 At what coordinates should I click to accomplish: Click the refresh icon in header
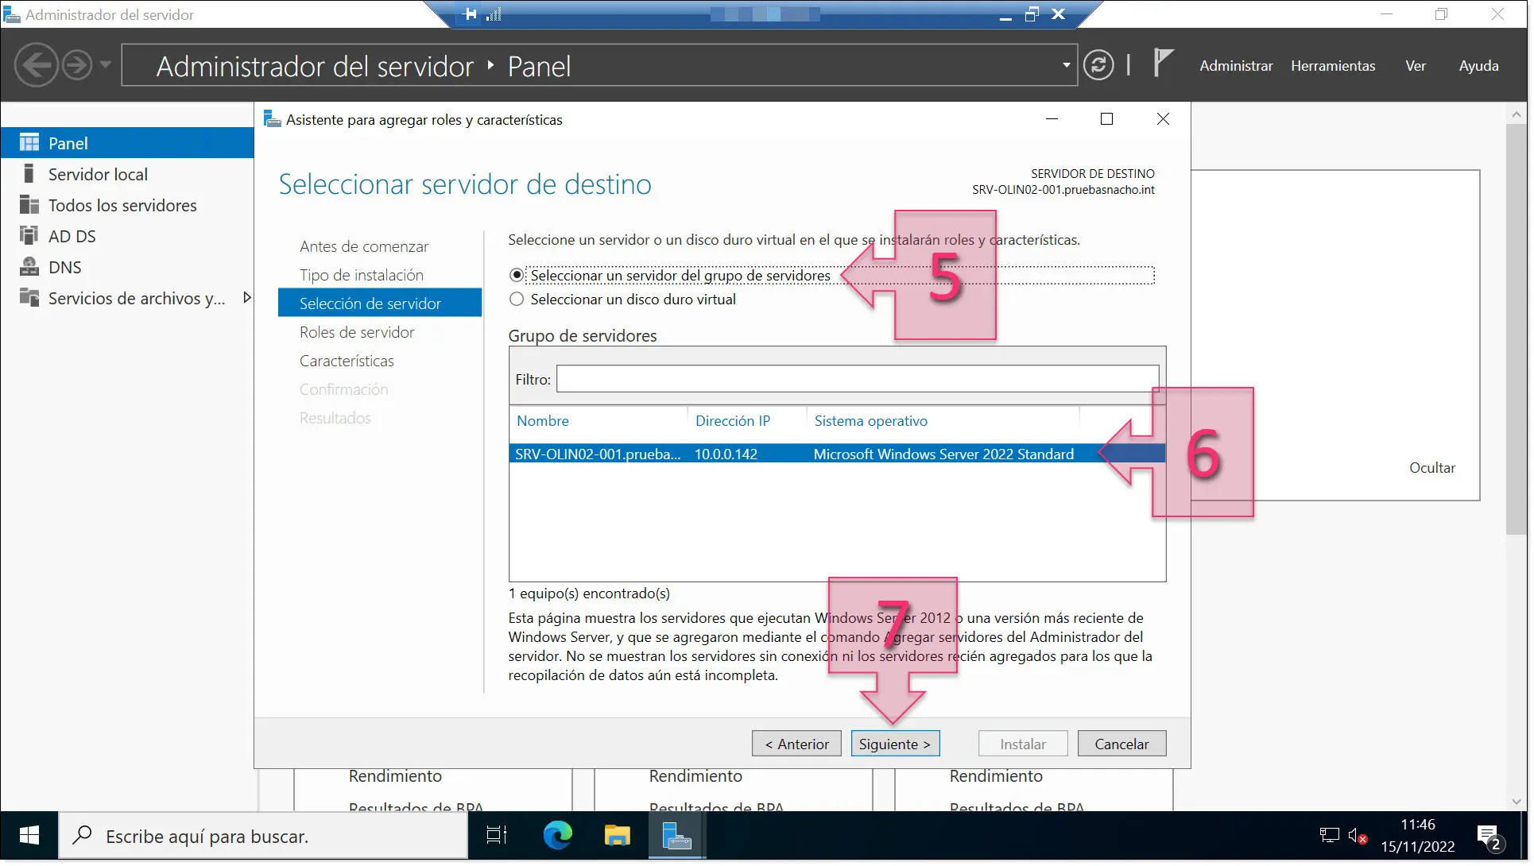tap(1098, 65)
